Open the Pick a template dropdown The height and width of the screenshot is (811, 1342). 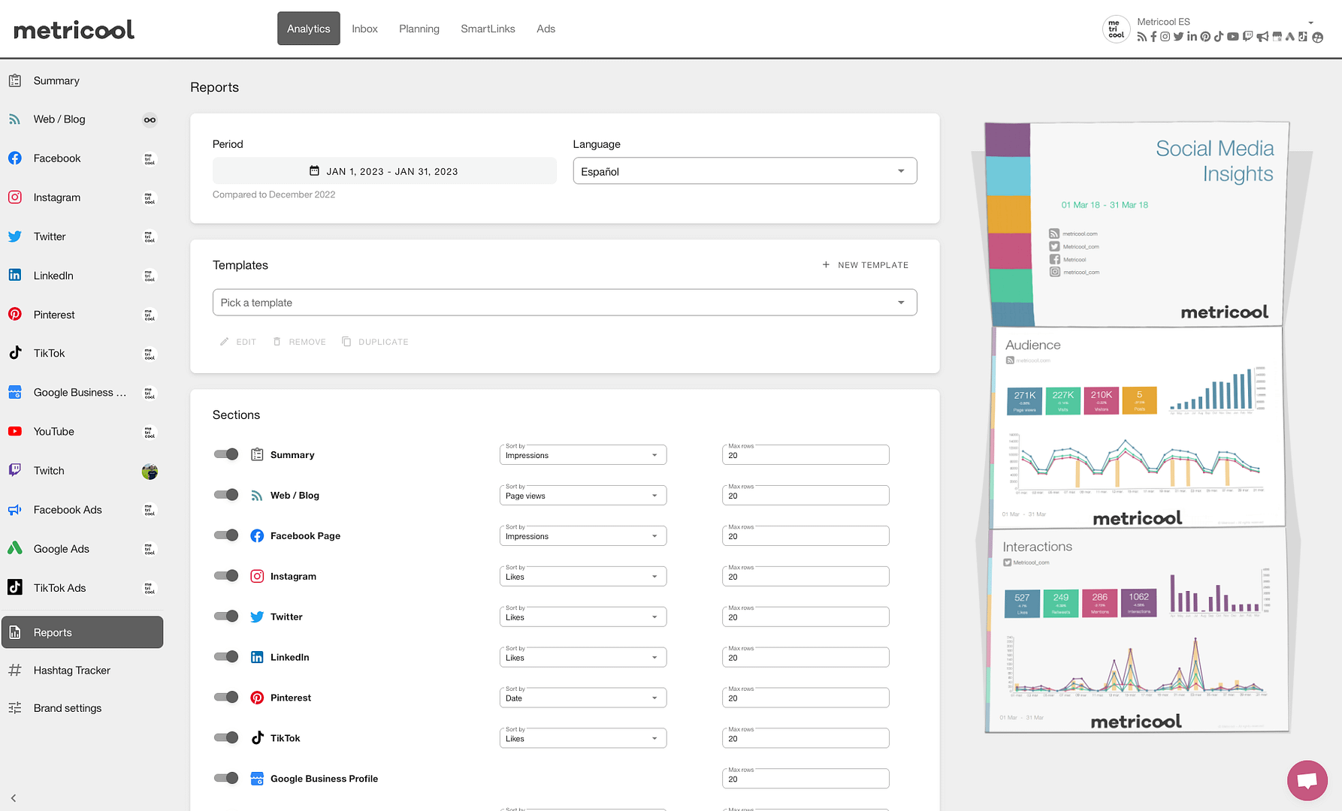pos(564,303)
